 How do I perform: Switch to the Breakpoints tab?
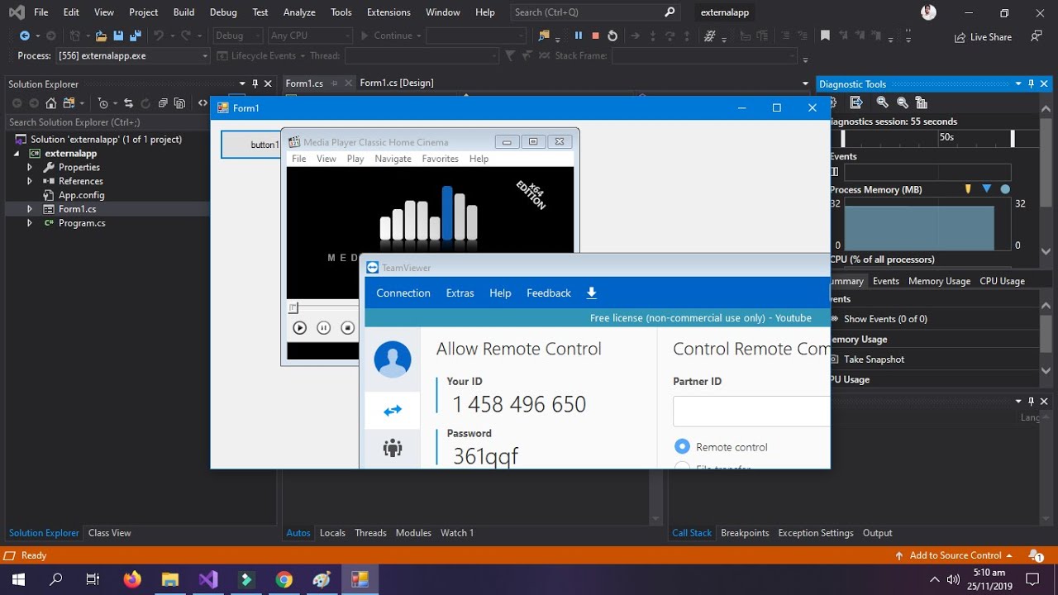tap(745, 533)
